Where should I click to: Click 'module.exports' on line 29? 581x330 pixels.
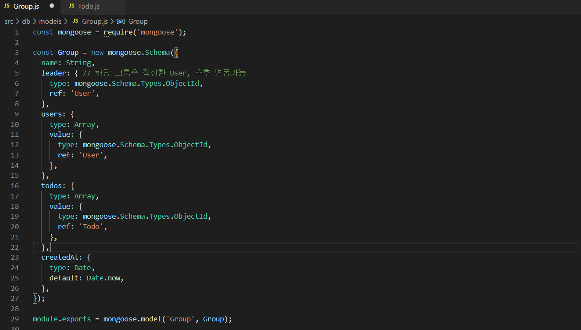[x=62, y=319]
